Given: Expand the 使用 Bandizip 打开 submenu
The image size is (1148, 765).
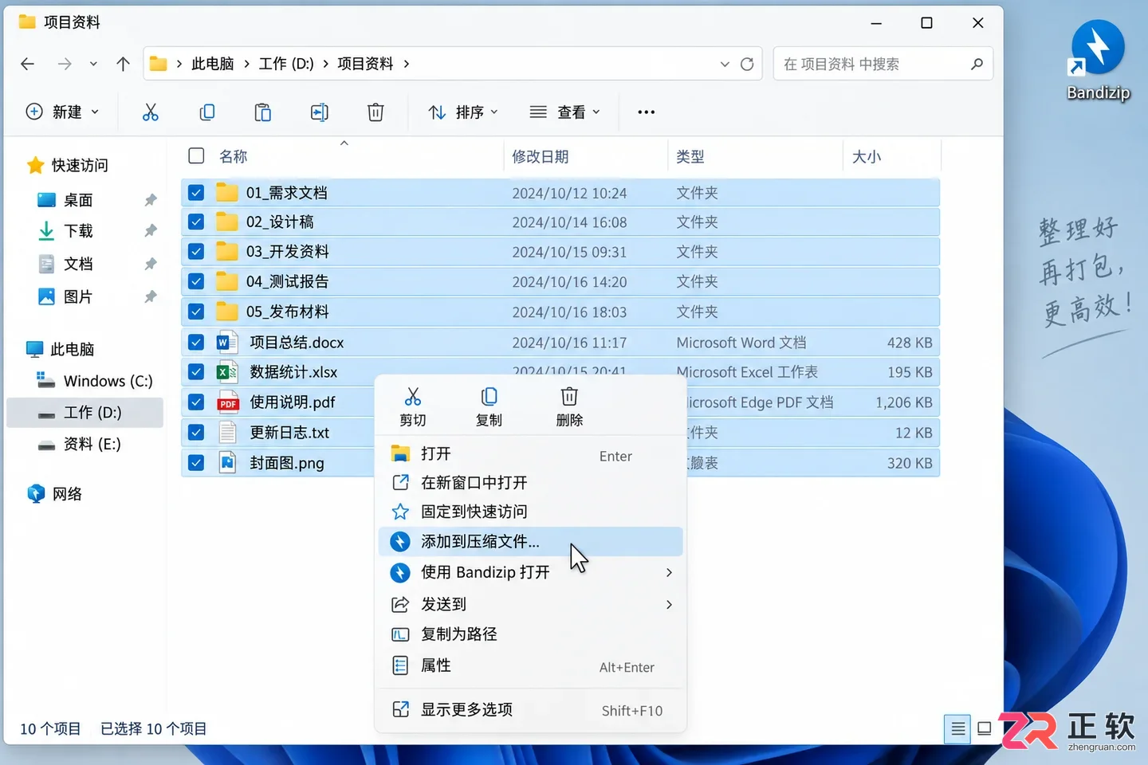Looking at the screenshot, I should [669, 572].
